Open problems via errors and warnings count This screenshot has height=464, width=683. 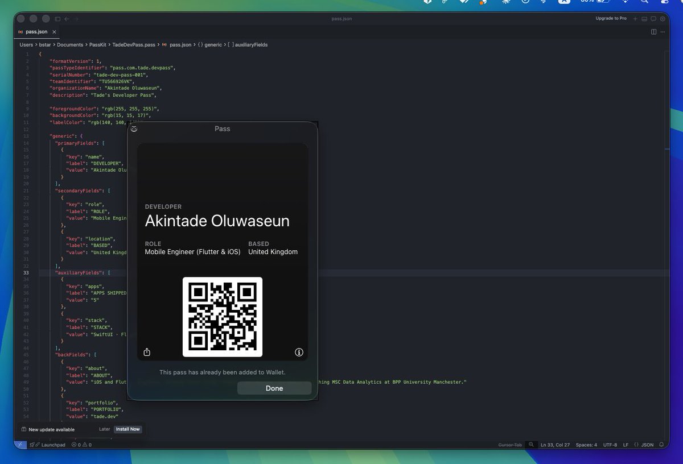81,445
